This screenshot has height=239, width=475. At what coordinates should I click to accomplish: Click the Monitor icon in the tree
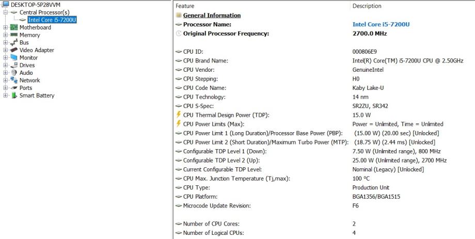click(14, 58)
